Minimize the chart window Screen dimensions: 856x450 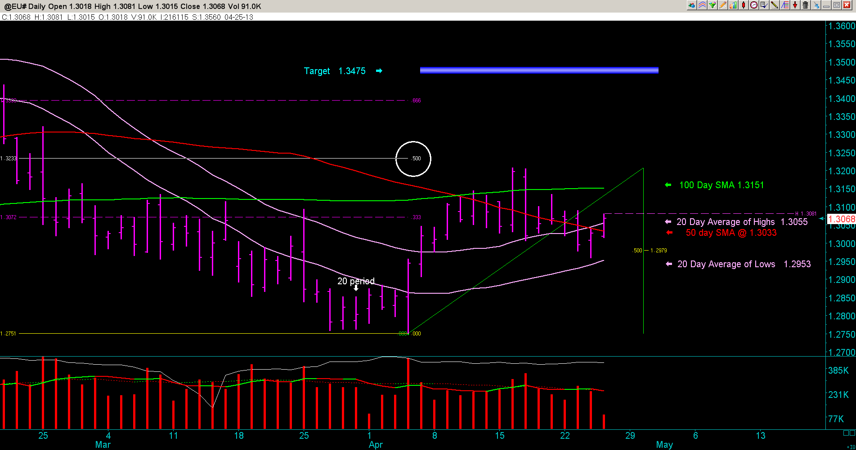[x=826, y=5]
